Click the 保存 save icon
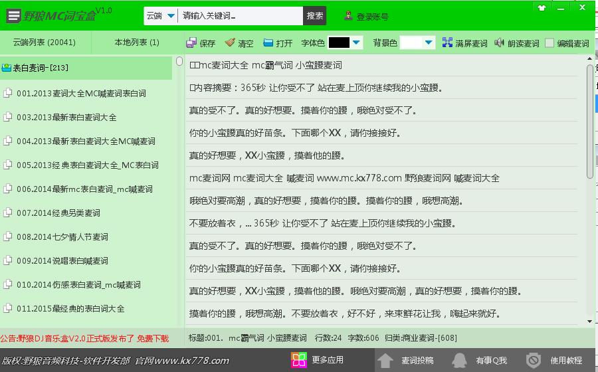This screenshot has height=372, width=598. click(x=191, y=43)
